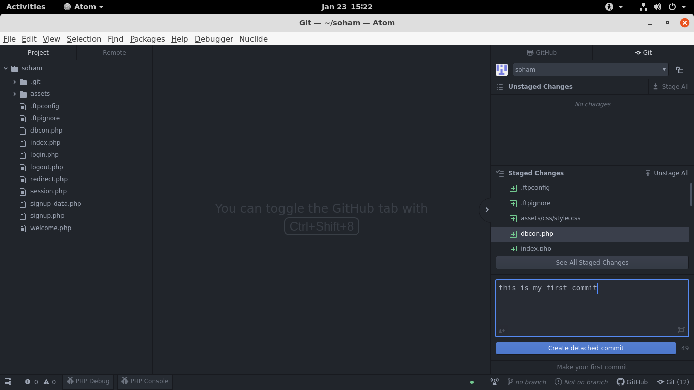Image resolution: width=694 pixels, height=390 pixels.
Task: Click the volume speaker icon in top bar
Action: [x=657, y=7]
